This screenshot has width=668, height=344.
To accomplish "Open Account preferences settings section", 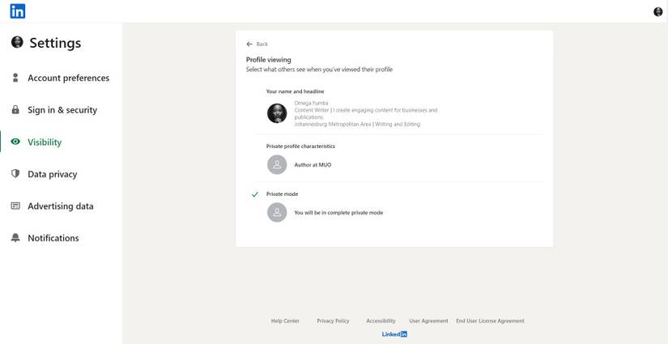I will [x=68, y=78].
